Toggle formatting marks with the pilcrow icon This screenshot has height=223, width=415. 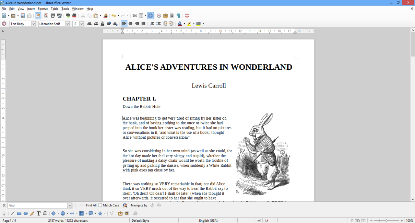(x=178, y=16)
